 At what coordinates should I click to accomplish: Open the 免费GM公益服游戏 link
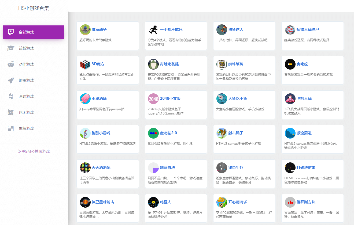tap(33, 151)
